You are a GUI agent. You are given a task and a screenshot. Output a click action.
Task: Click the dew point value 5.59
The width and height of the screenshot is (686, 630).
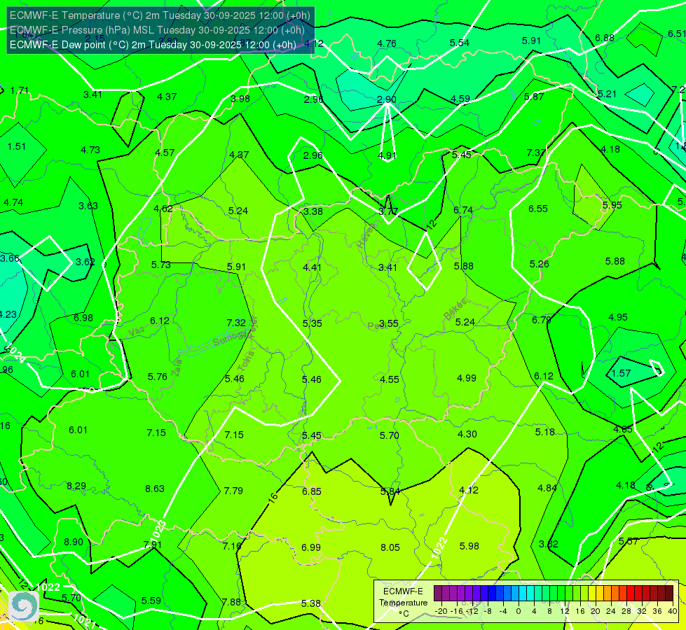[x=151, y=601]
